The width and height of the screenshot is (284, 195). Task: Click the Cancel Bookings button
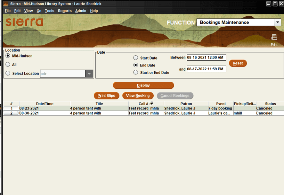175,96
